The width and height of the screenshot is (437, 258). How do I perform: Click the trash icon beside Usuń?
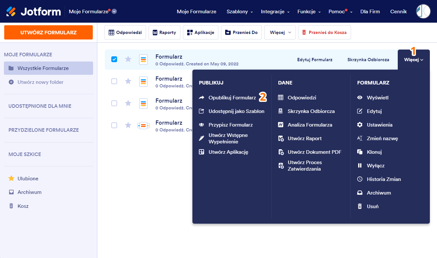pyautogui.click(x=359, y=206)
